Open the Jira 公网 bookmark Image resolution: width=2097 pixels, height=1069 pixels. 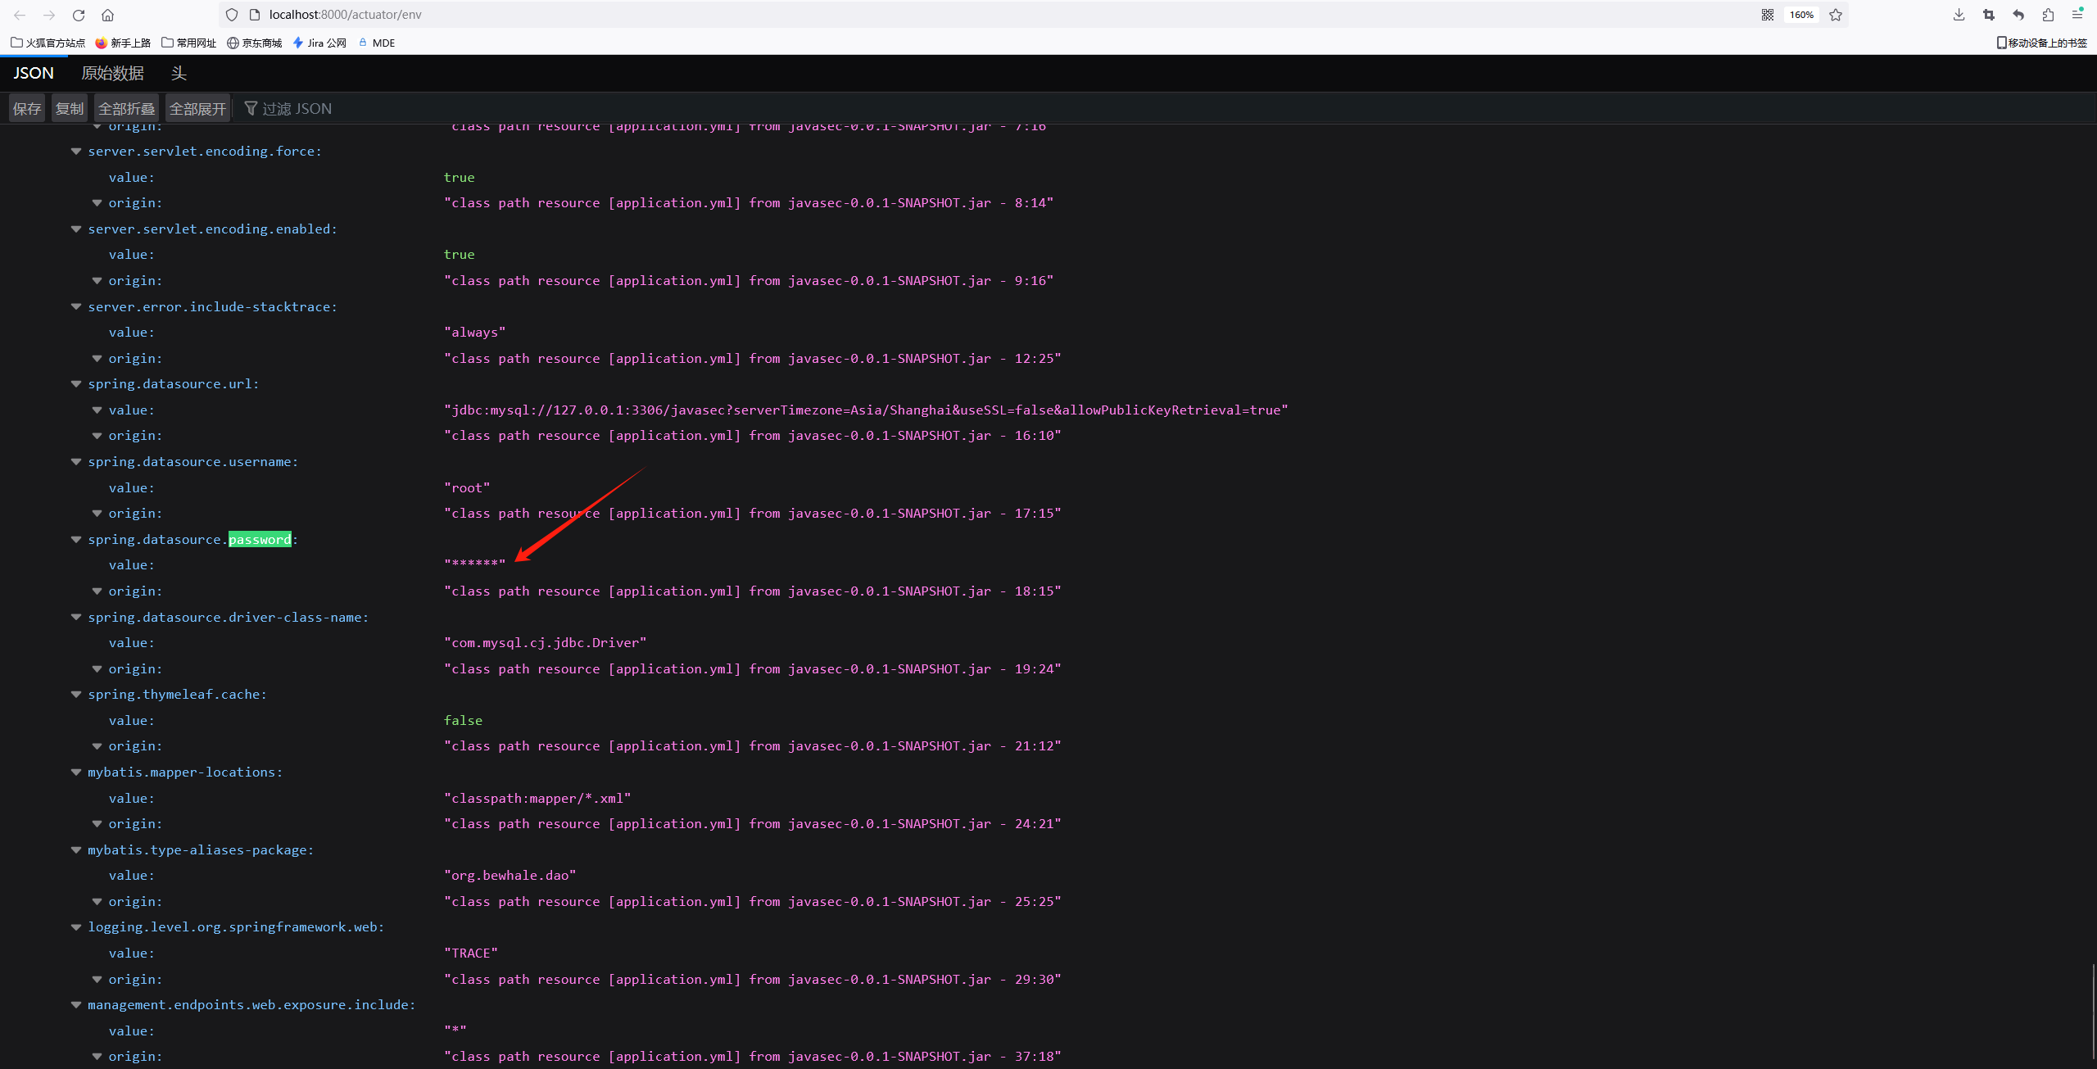319,43
